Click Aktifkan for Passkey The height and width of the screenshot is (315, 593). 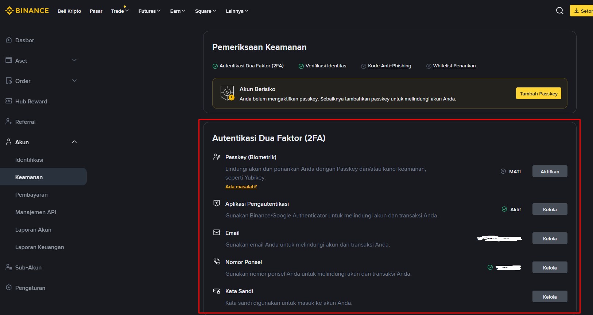tap(550, 171)
